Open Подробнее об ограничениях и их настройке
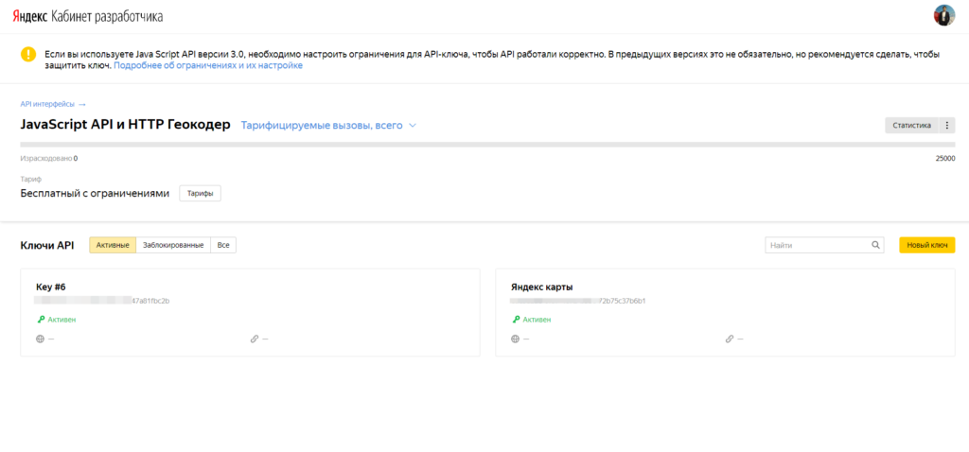This screenshot has height=452, width=969. point(208,65)
